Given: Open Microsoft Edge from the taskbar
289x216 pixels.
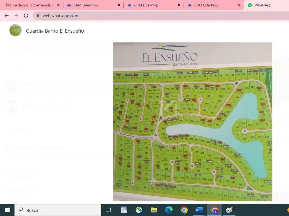Looking at the screenshot, I should [x=169, y=210].
